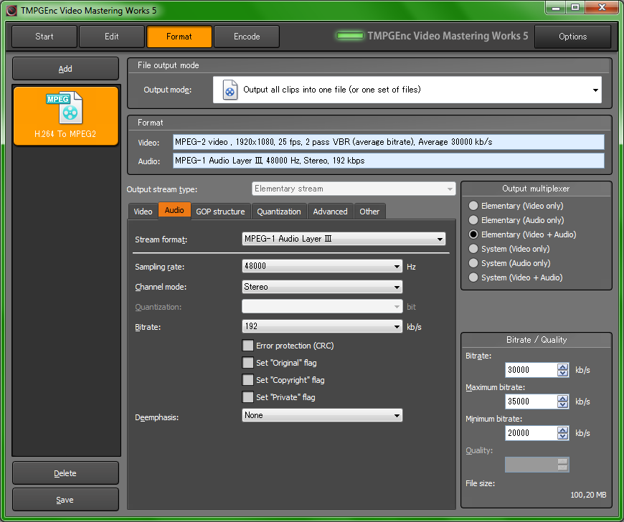624x522 pixels.
Task: Switch to the Format stage
Action: 179,37
